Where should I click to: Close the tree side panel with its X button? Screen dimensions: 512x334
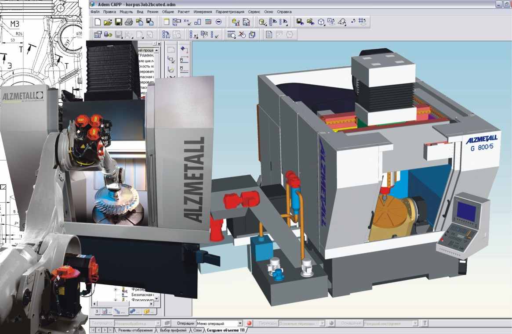point(159,44)
